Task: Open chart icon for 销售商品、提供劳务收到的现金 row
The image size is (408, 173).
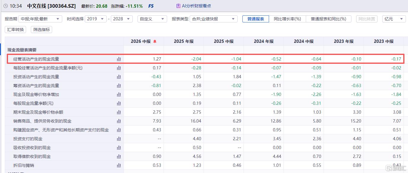Action: (x=119, y=121)
